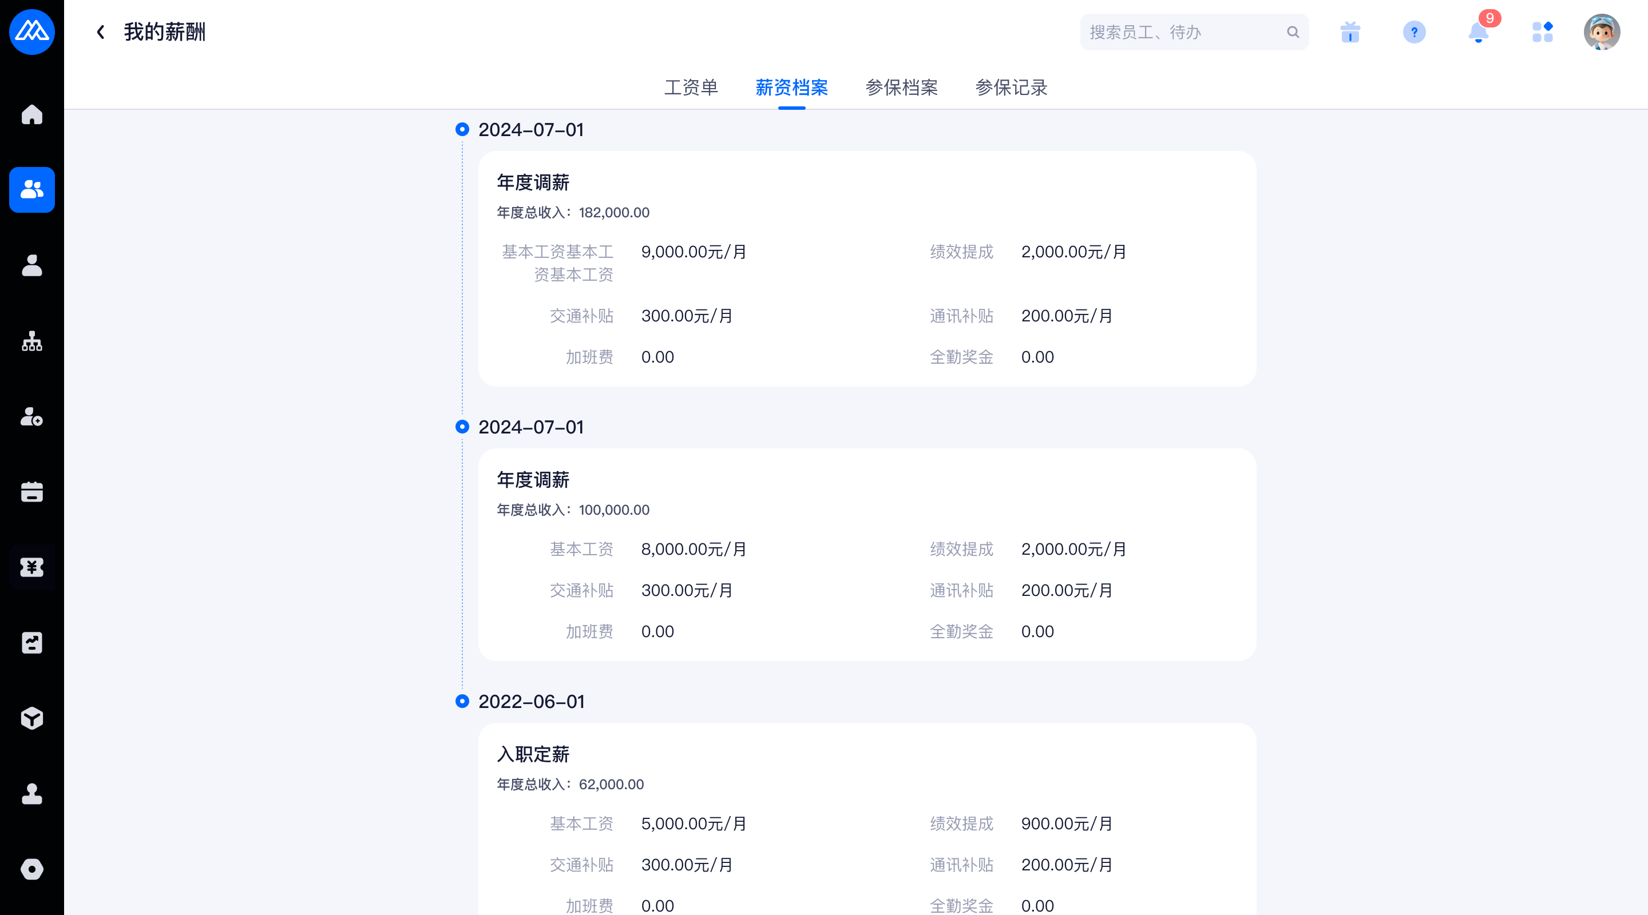1648x915 pixels.
Task: Click the cube icon in sidebar
Action: coord(32,718)
